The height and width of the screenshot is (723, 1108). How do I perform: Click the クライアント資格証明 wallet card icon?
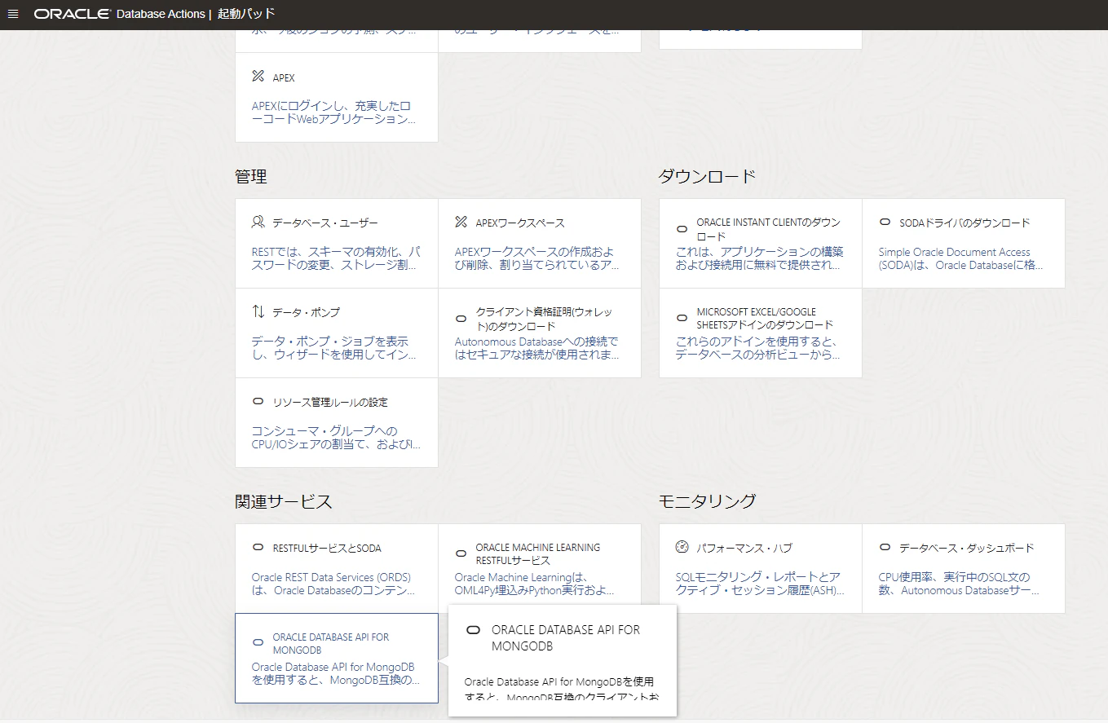click(x=461, y=318)
